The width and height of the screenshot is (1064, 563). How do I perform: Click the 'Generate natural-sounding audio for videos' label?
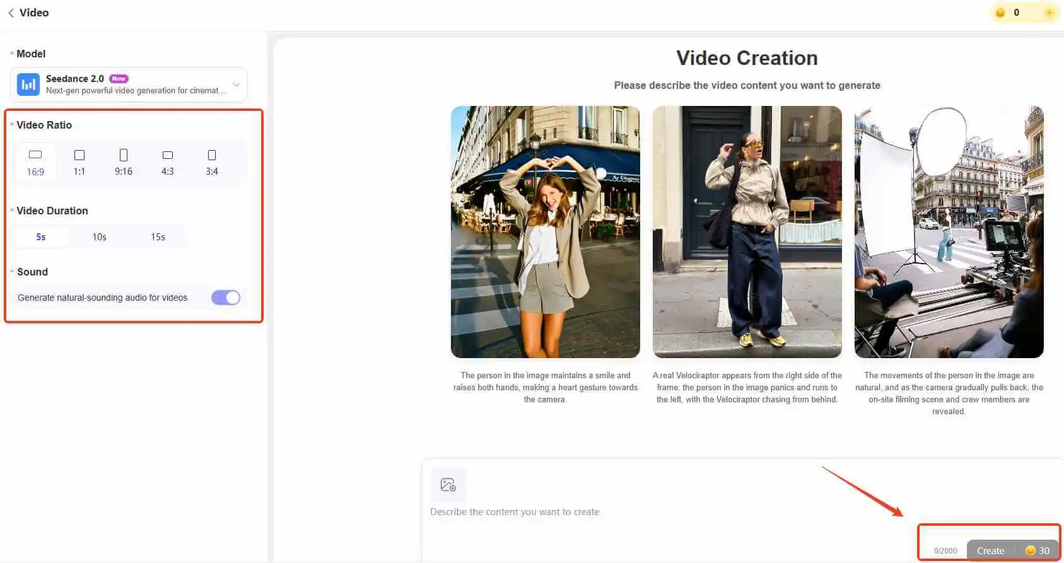[x=102, y=298]
